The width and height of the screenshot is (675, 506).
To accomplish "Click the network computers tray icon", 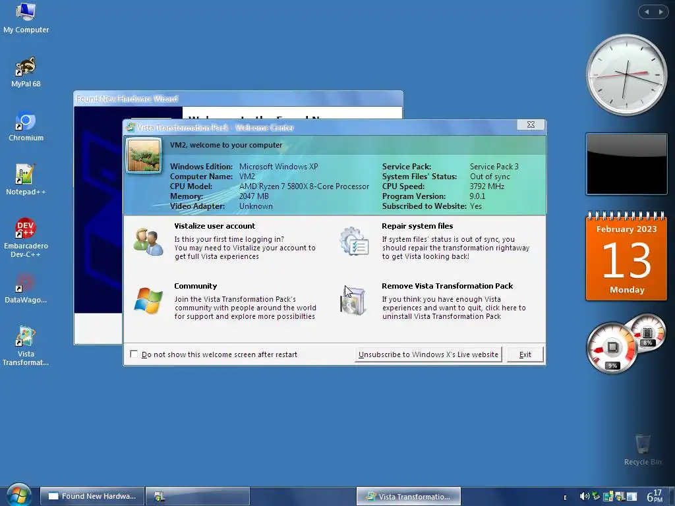I will (x=608, y=497).
